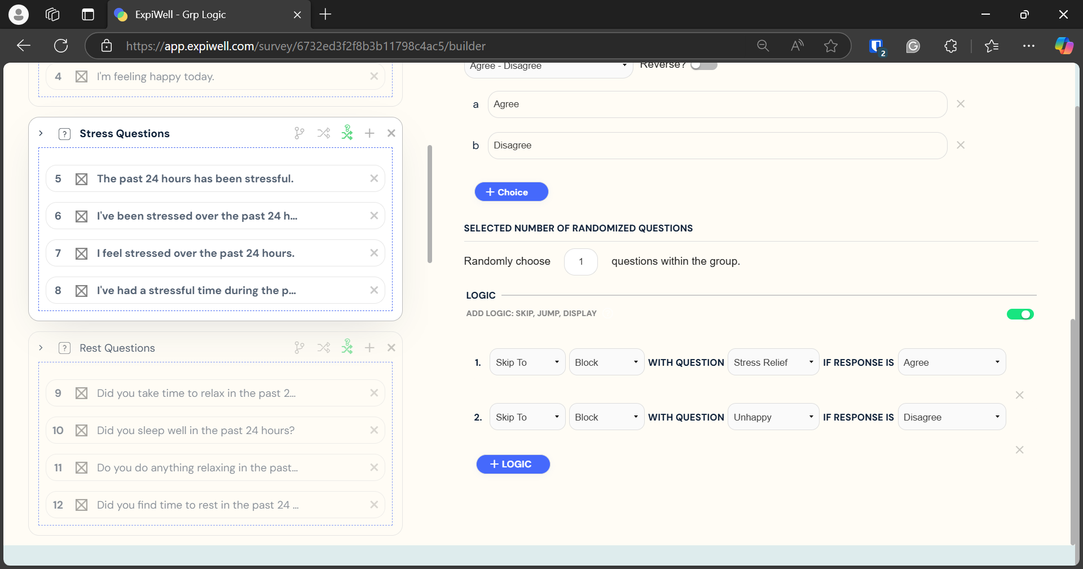Open rule 2 Skip To dropdown

(527, 417)
